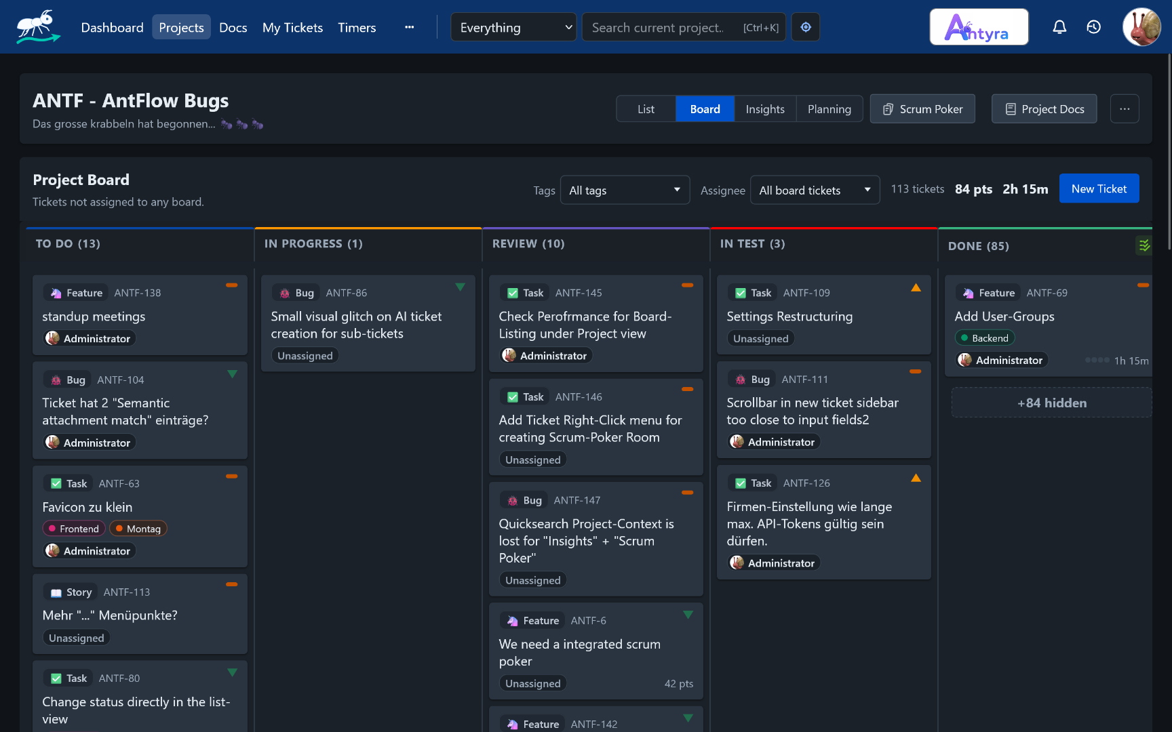Viewport: 1172px width, 732px height.
Task: Click Unassigned chip on ANTF-146
Action: (533, 460)
